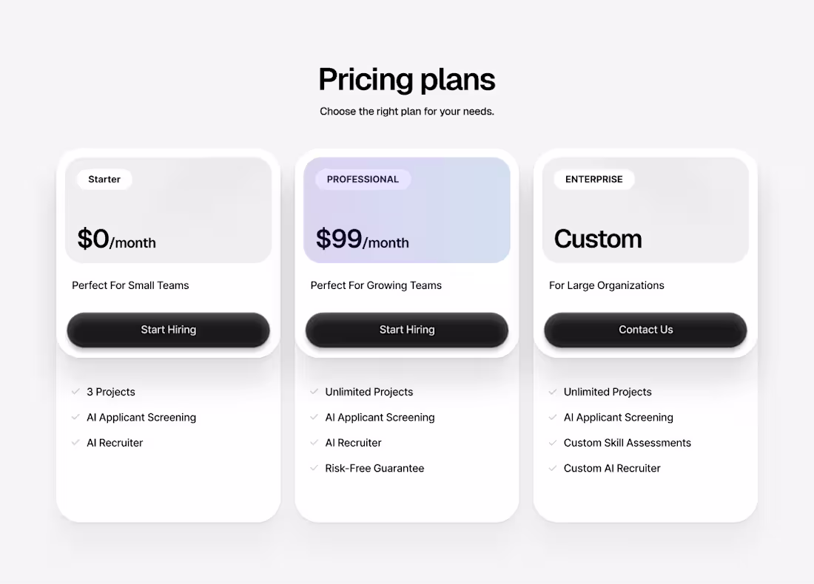
Task: Click the Pricing plans heading
Action: coord(406,79)
